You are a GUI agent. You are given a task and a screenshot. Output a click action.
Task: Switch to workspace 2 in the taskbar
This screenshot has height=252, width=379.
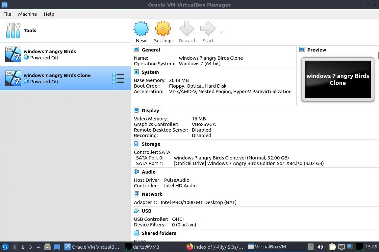(22, 247)
